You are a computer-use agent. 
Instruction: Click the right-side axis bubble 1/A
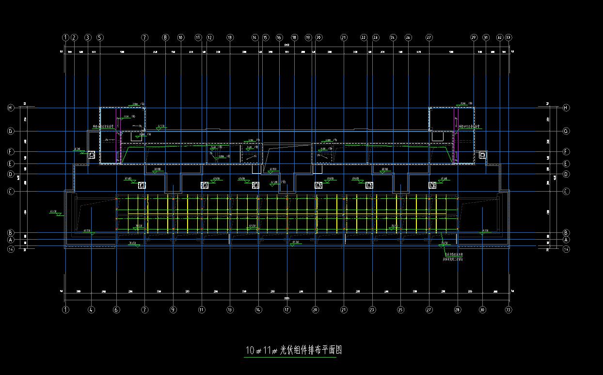point(566,249)
